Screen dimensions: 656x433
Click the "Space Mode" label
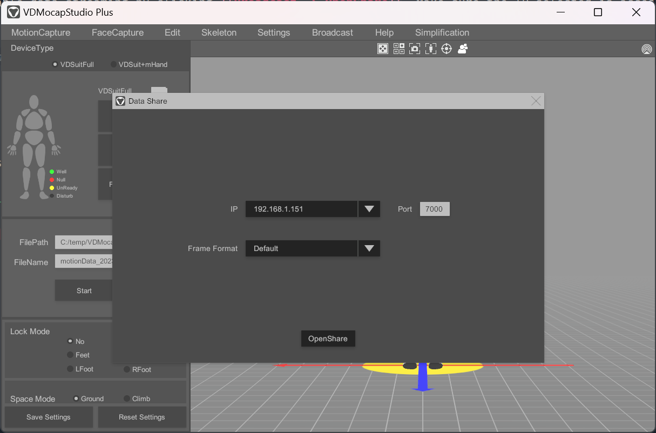click(x=32, y=399)
